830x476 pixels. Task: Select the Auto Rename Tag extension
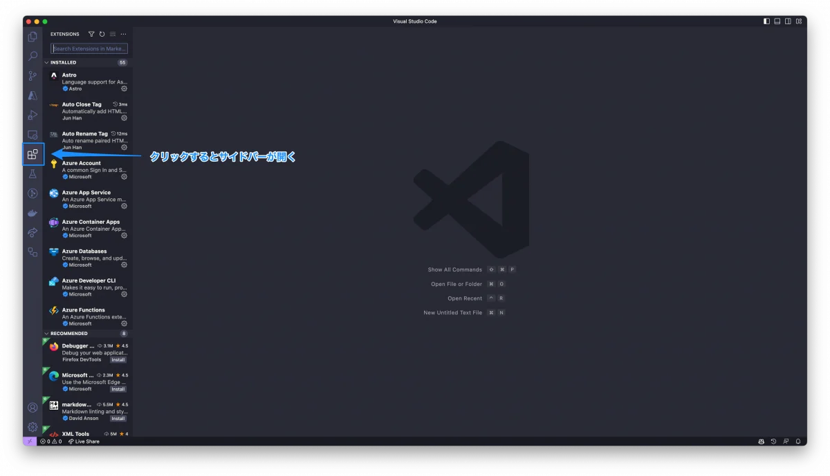(87, 140)
